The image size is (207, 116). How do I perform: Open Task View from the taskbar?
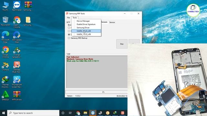(x=70, y=113)
